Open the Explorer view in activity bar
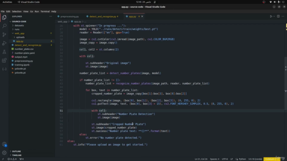The image size is (287, 161). pos(4,17)
